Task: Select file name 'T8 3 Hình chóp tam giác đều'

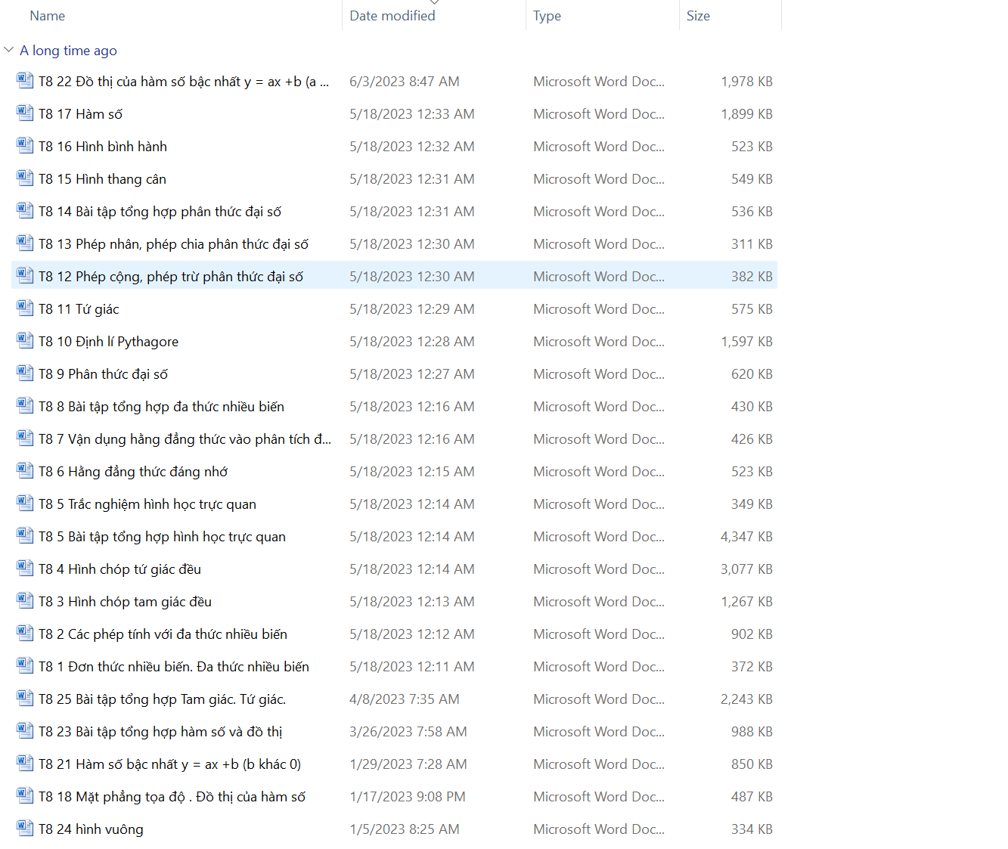Action: (125, 602)
